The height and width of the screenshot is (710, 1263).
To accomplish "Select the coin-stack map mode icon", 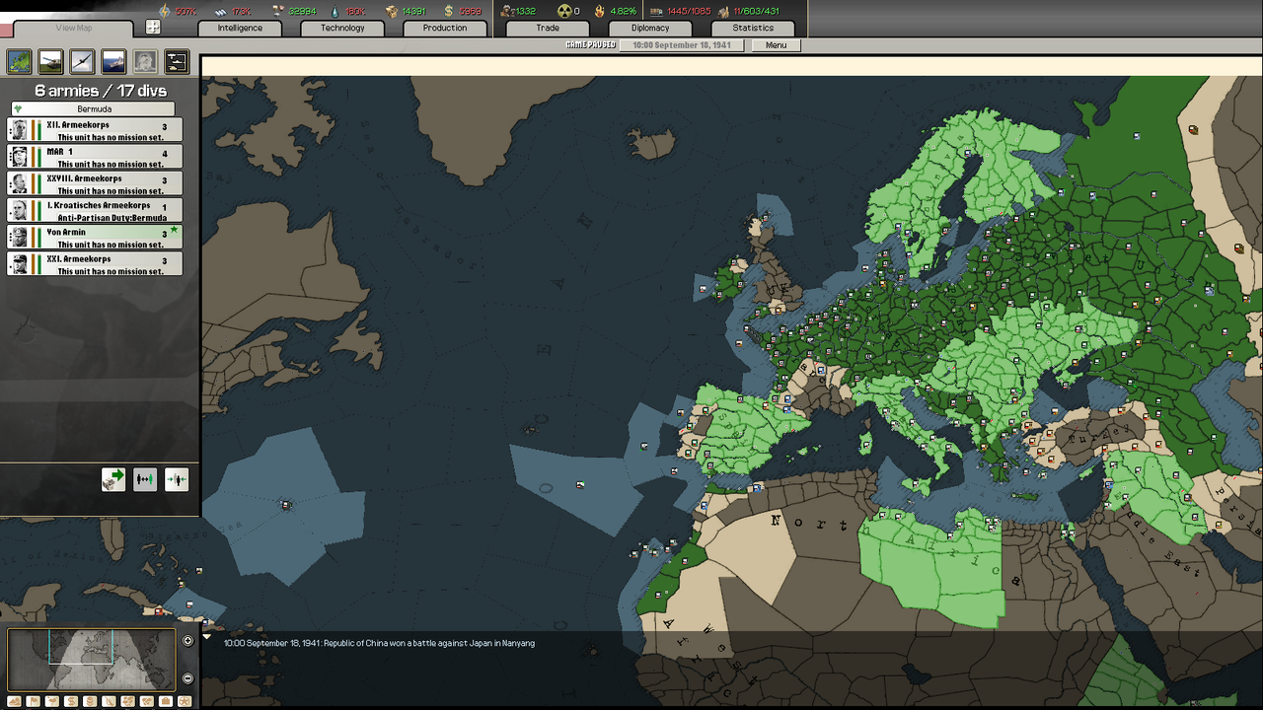I will (90, 701).
